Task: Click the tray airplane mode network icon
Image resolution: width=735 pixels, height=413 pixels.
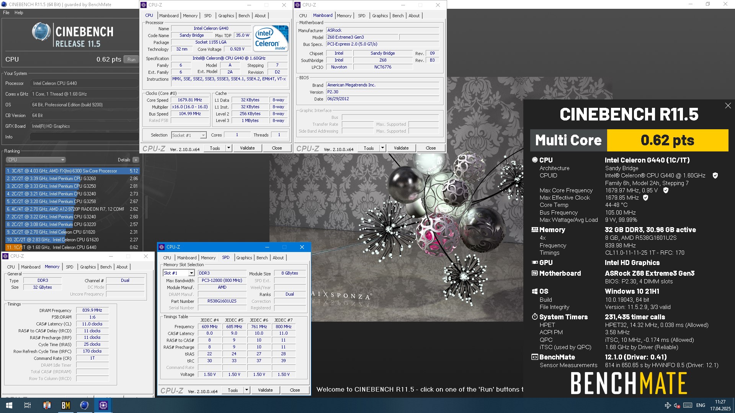Action: (668, 405)
